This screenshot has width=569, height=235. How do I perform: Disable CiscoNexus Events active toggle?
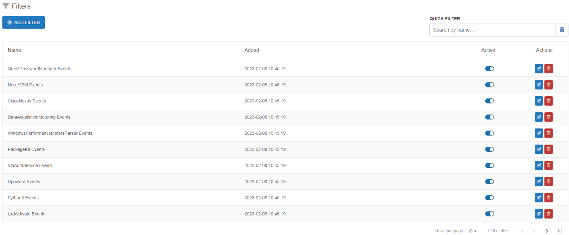pyautogui.click(x=489, y=101)
